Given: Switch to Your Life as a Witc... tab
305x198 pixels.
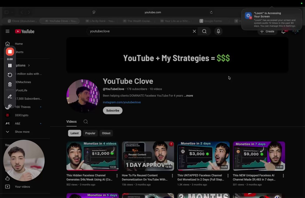Looking at the screenshot, I should (175, 21).
